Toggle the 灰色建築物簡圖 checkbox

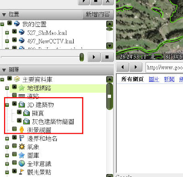pos(19,120)
